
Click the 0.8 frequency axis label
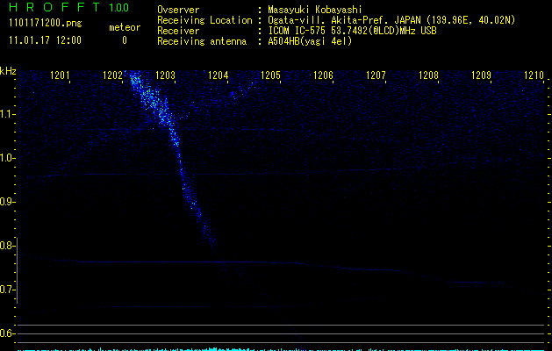point(7,246)
